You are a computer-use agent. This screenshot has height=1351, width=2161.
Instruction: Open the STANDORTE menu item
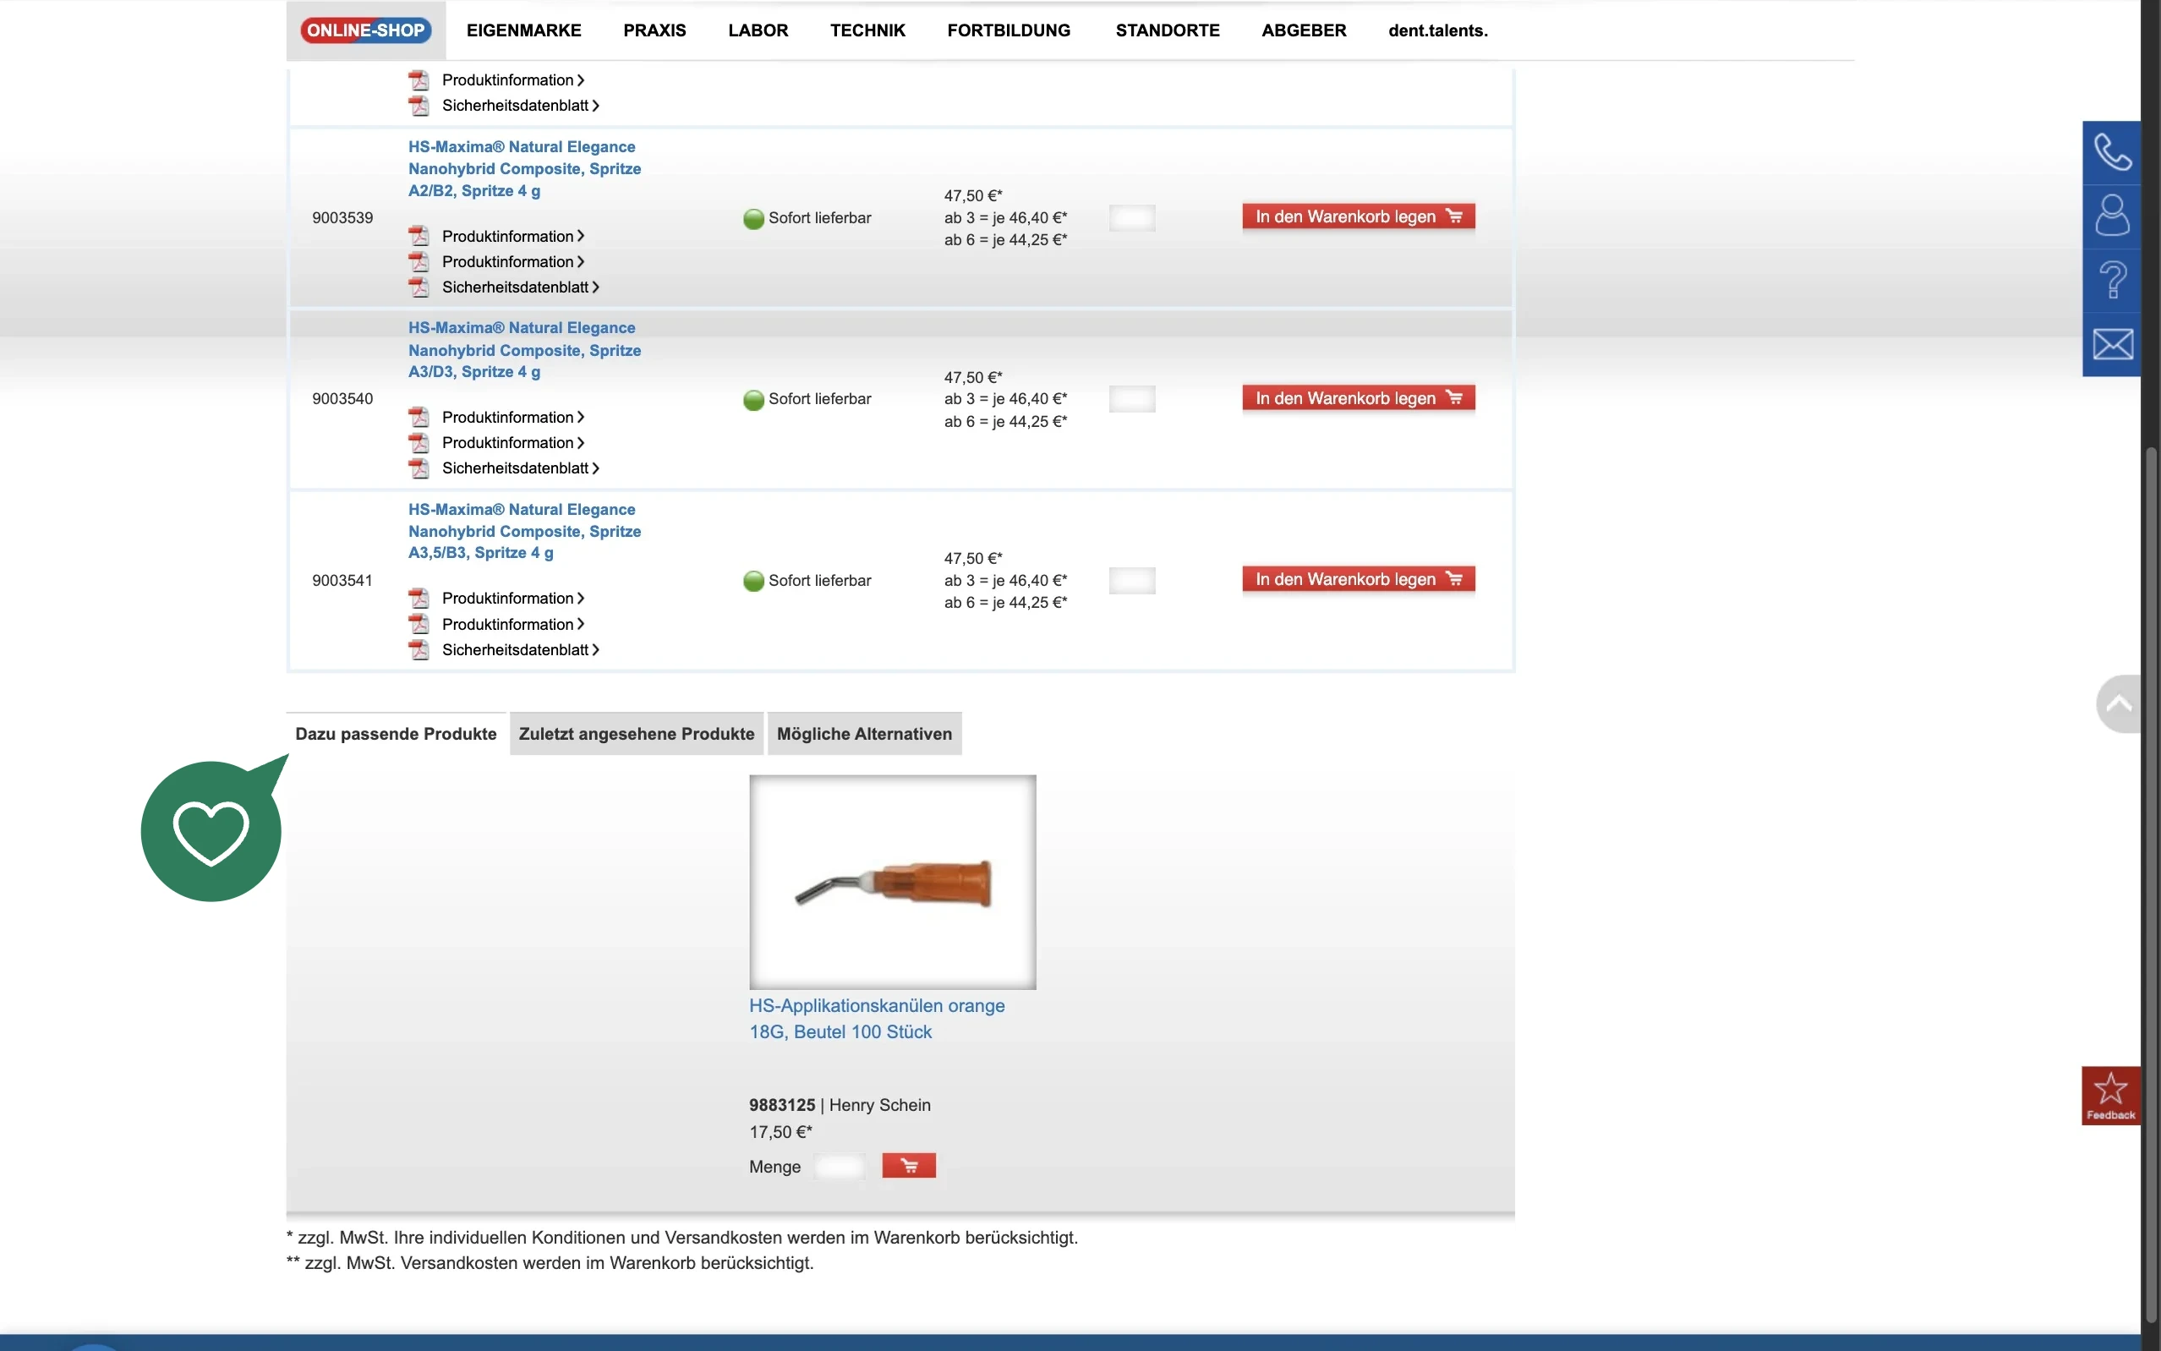coord(1168,30)
